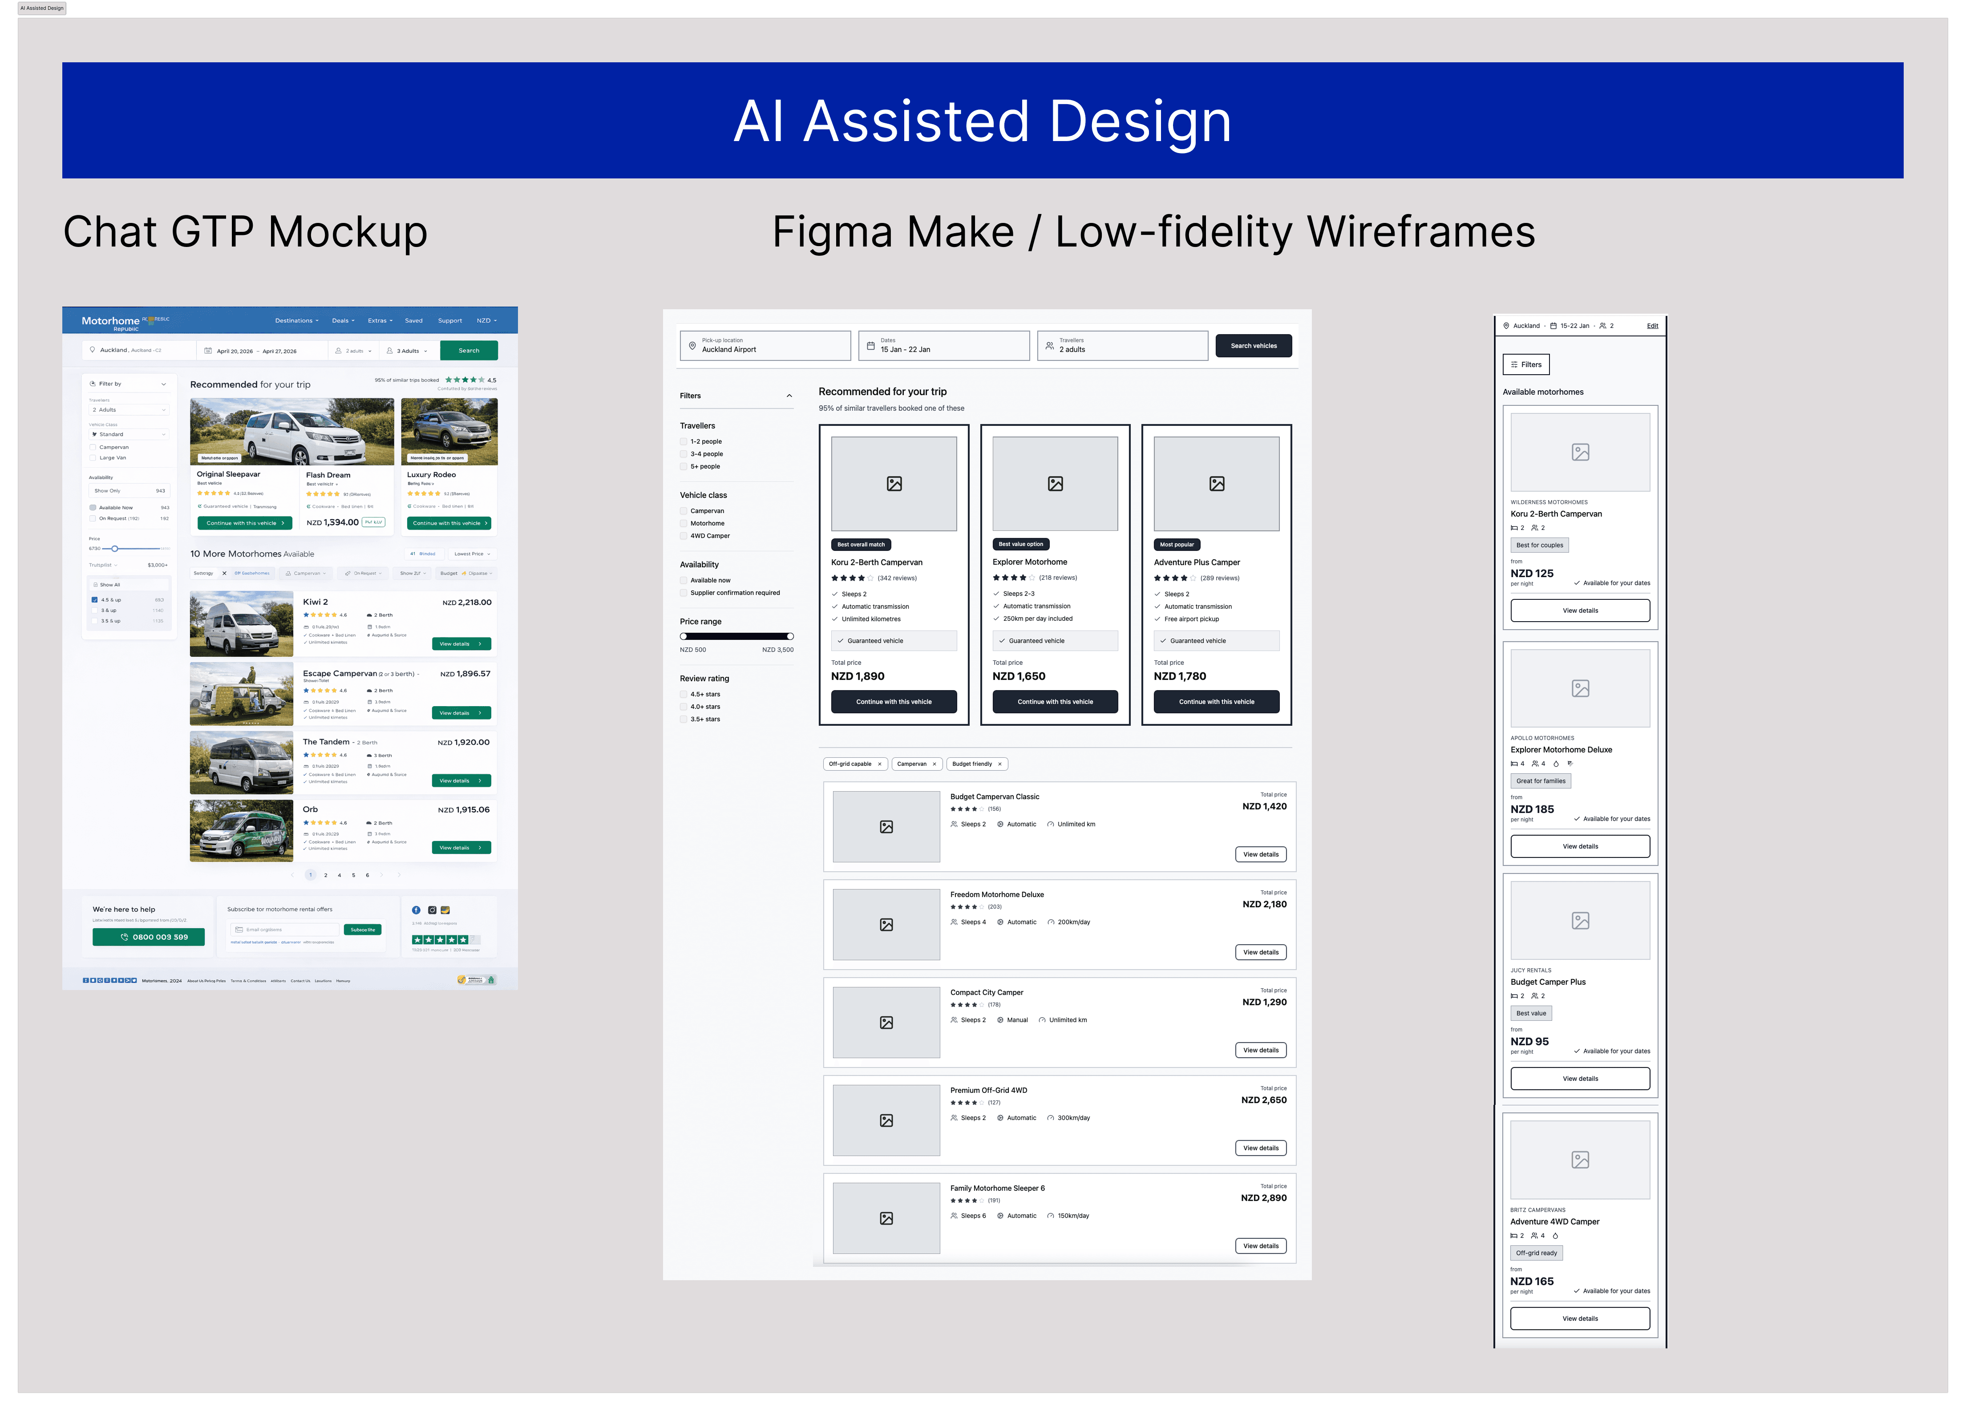Image resolution: width=1966 pixels, height=1411 pixels.
Task: Check the 3-4 people travellers checkbox
Action: 684,454
